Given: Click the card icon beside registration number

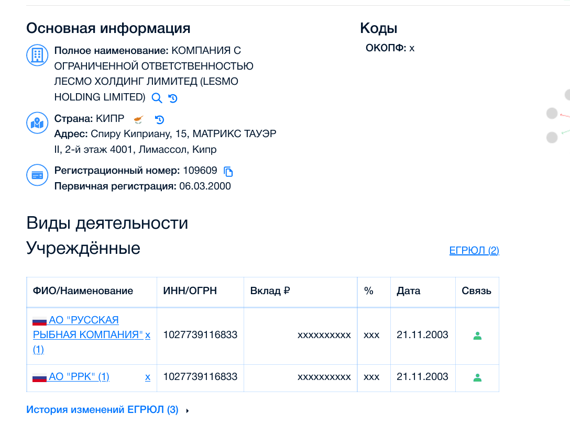Looking at the screenshot, I should pyautogui.click(x=37, y=175).
